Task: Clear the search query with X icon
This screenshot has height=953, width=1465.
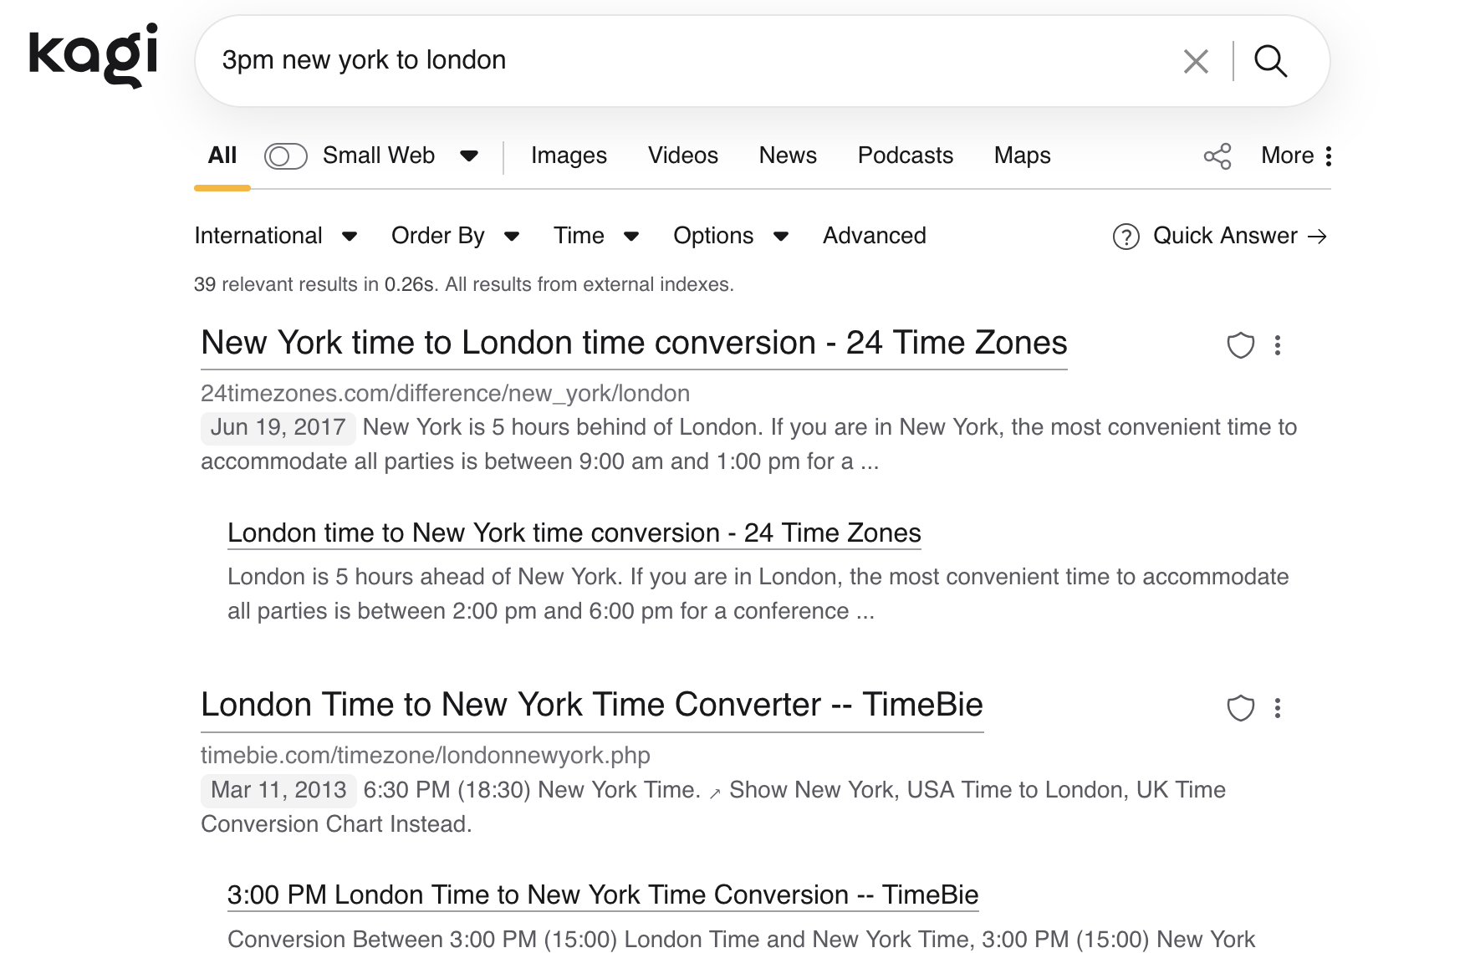Action: [x=1196, y=61]
